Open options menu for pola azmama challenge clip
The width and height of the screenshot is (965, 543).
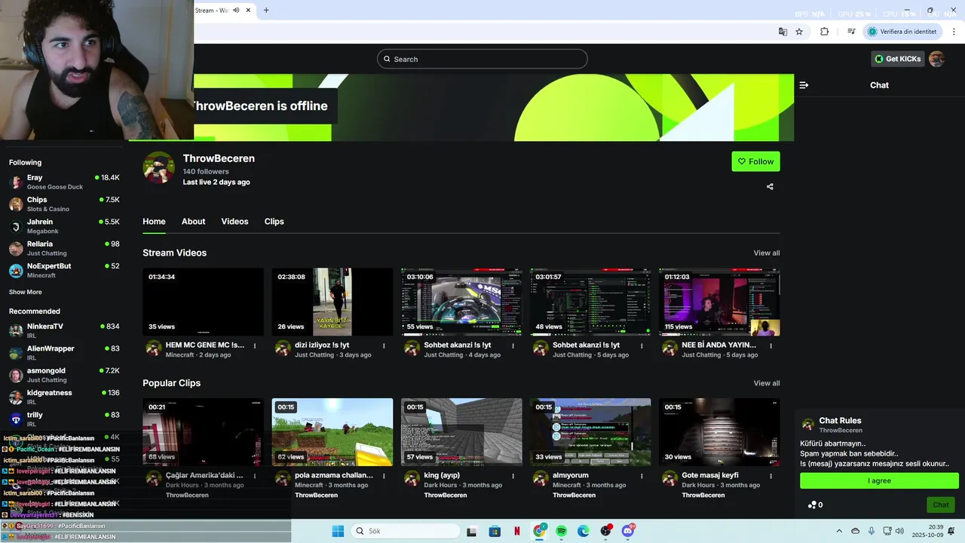(384, 476)
